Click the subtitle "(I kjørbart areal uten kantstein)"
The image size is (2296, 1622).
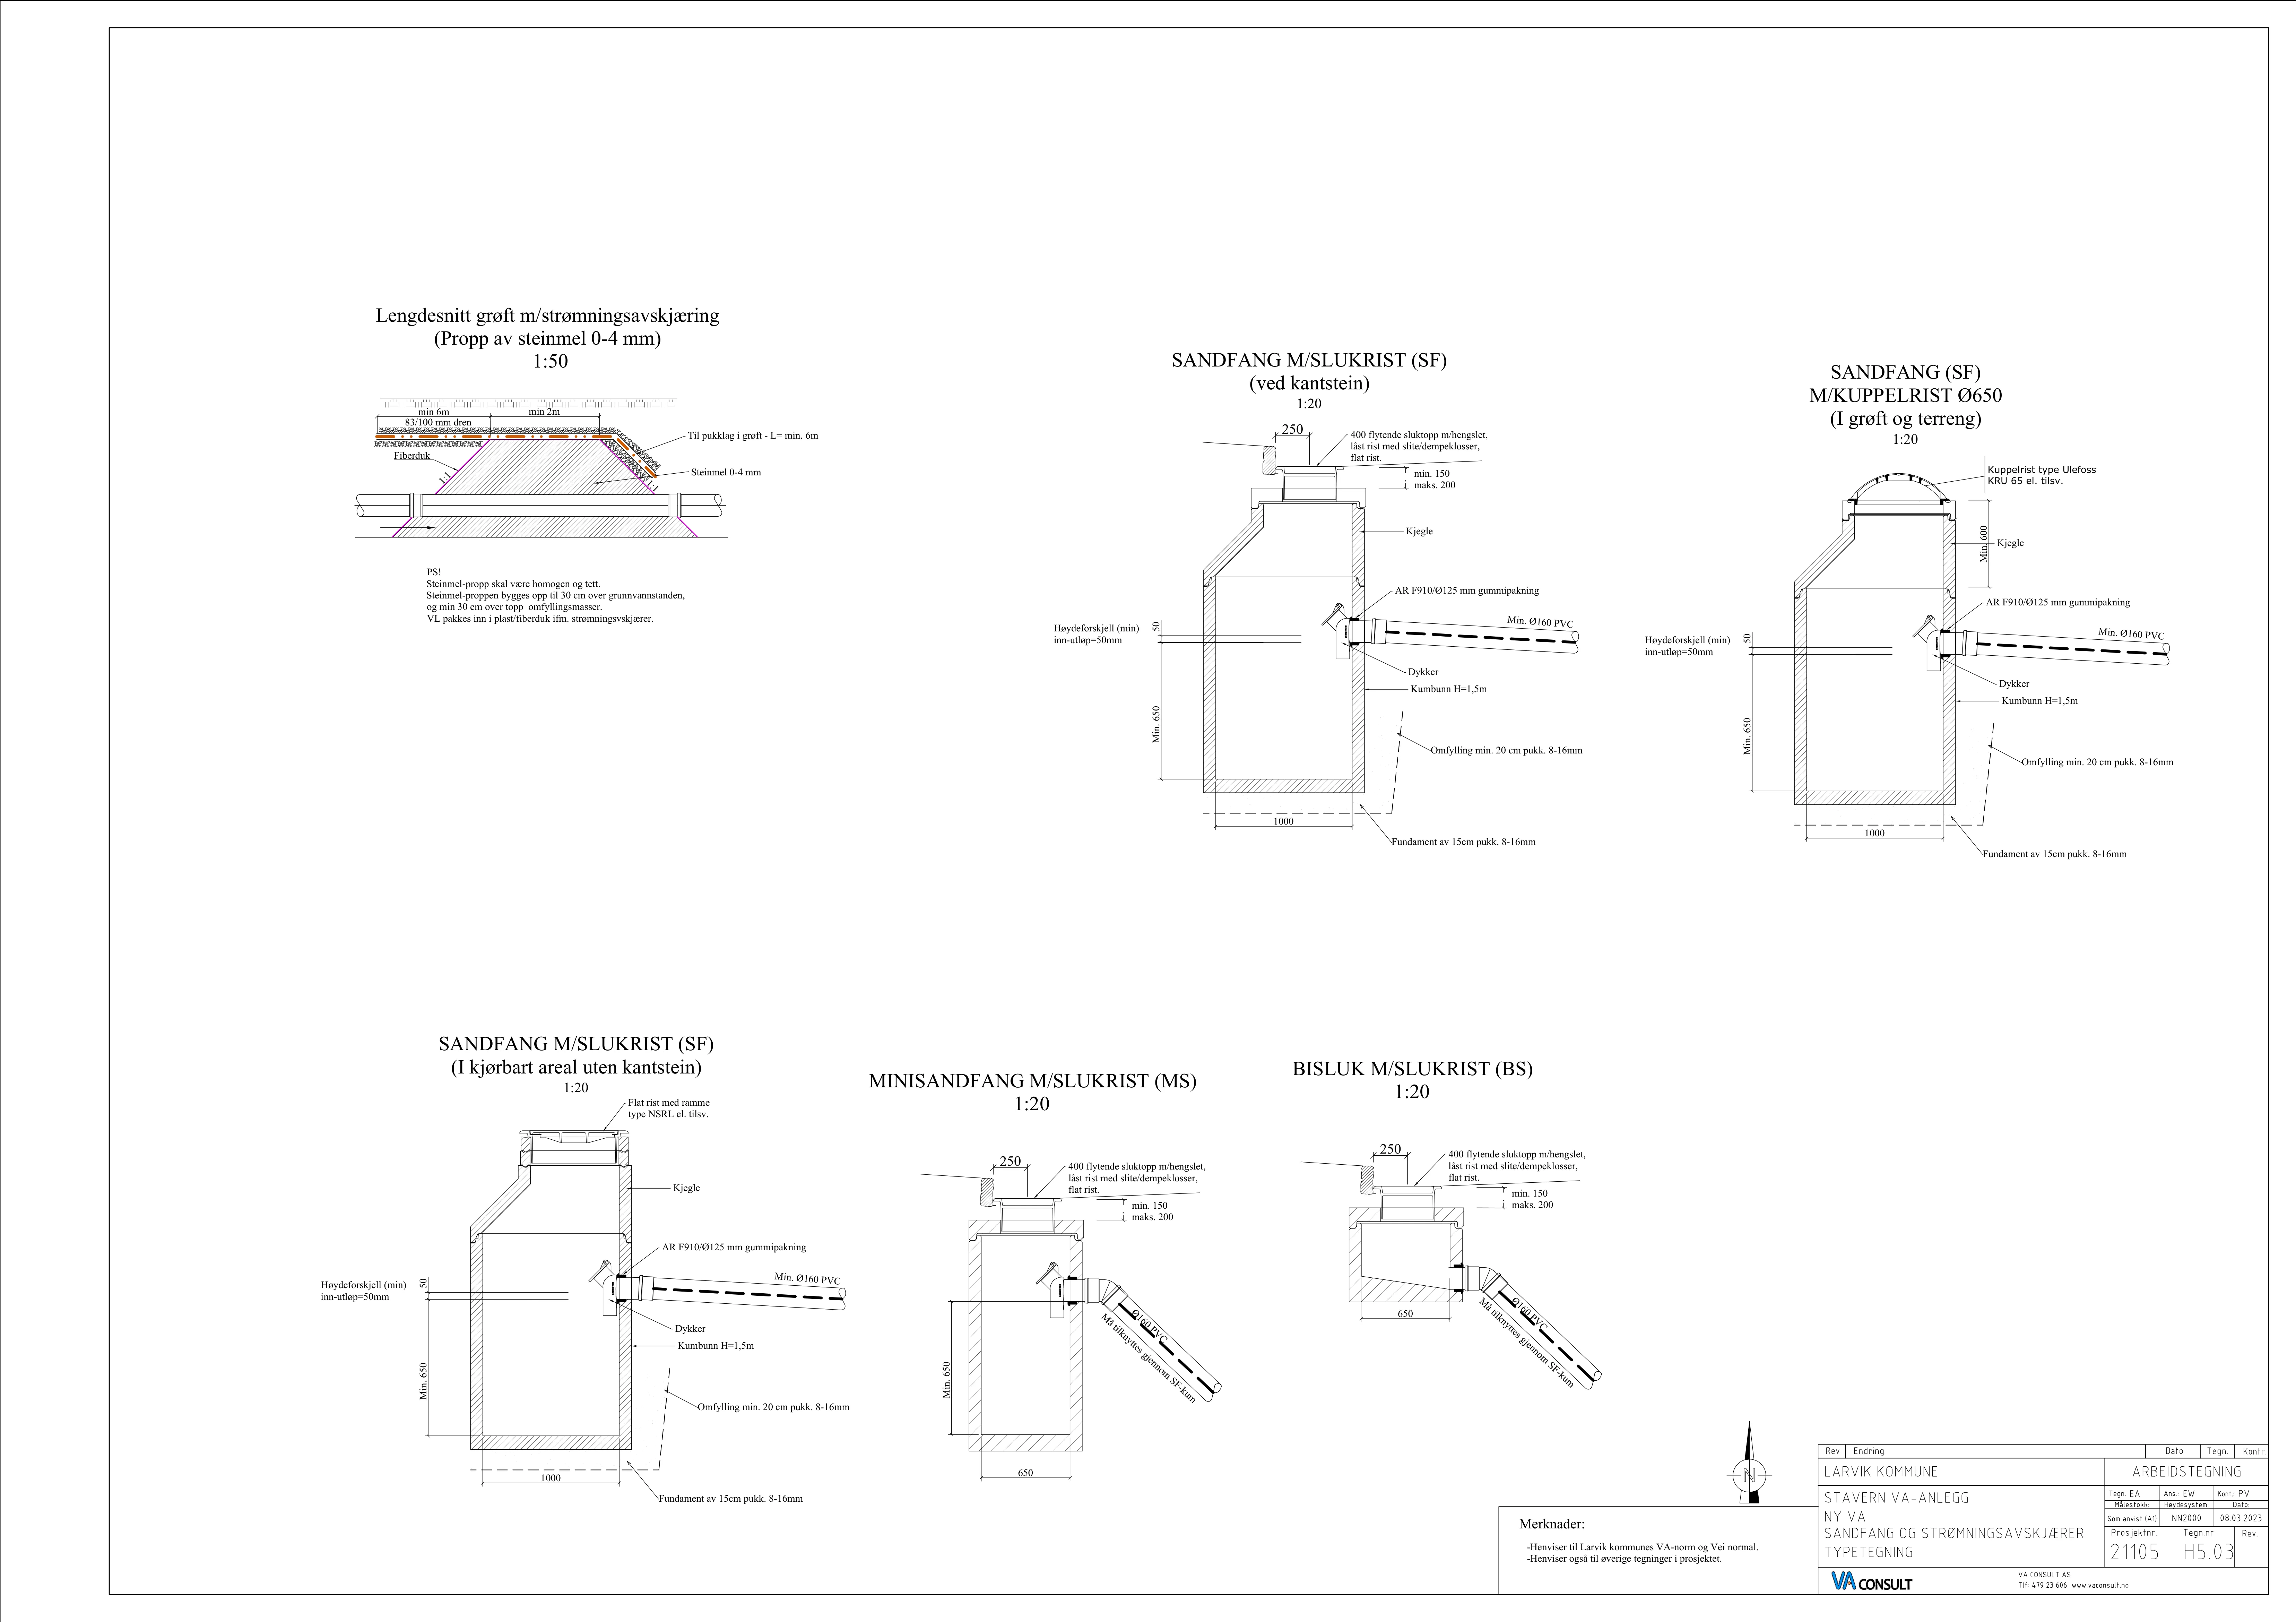[x=576, y=1068]
